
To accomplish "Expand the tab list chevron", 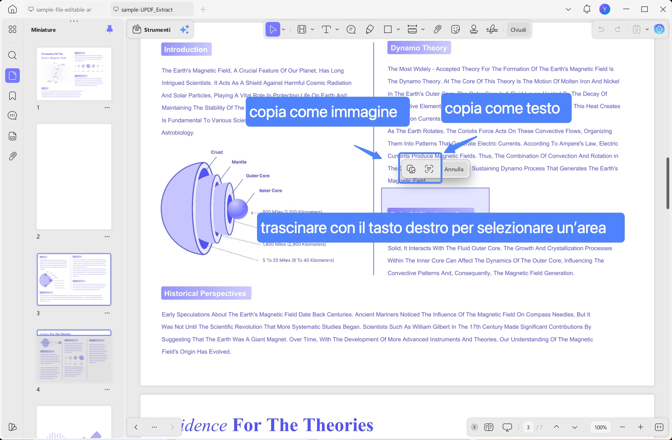I will pos(568,9).
